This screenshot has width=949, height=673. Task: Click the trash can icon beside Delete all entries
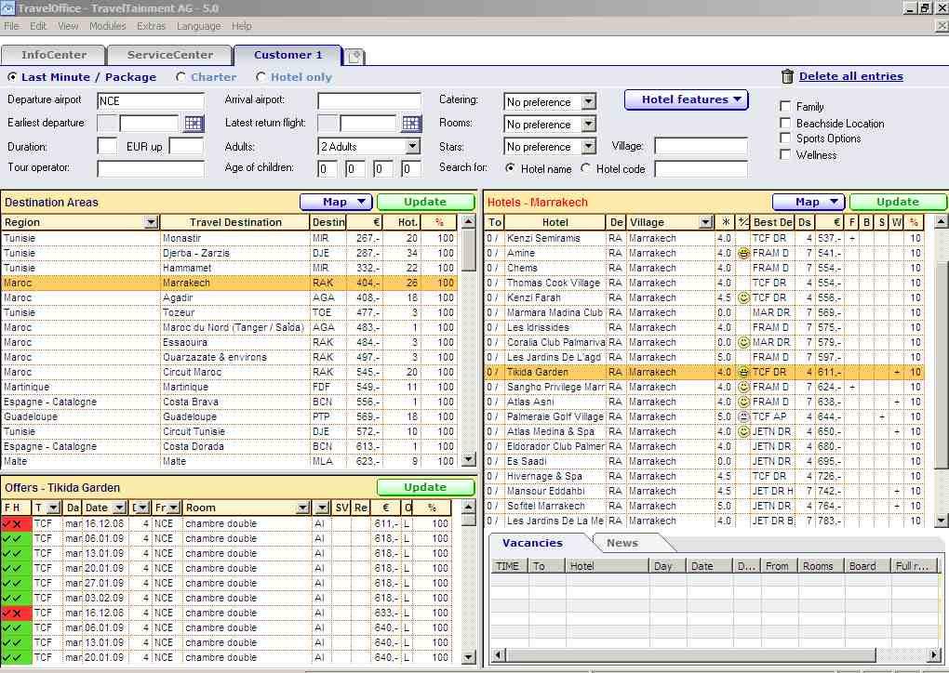[x=787, y=76]
